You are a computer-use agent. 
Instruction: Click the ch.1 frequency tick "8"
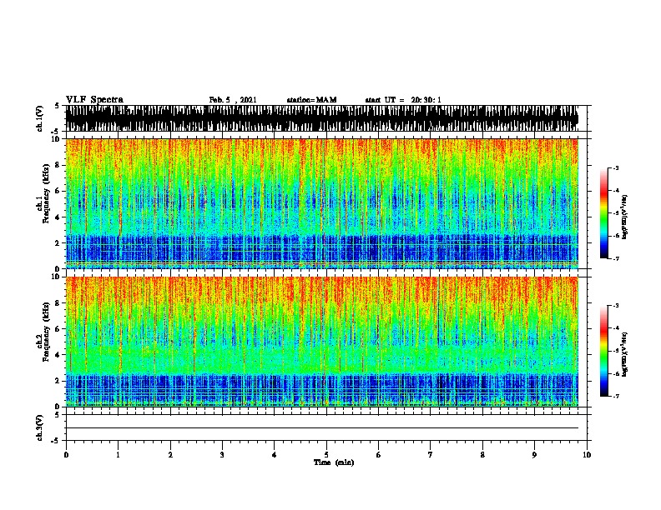click(58, 165)
